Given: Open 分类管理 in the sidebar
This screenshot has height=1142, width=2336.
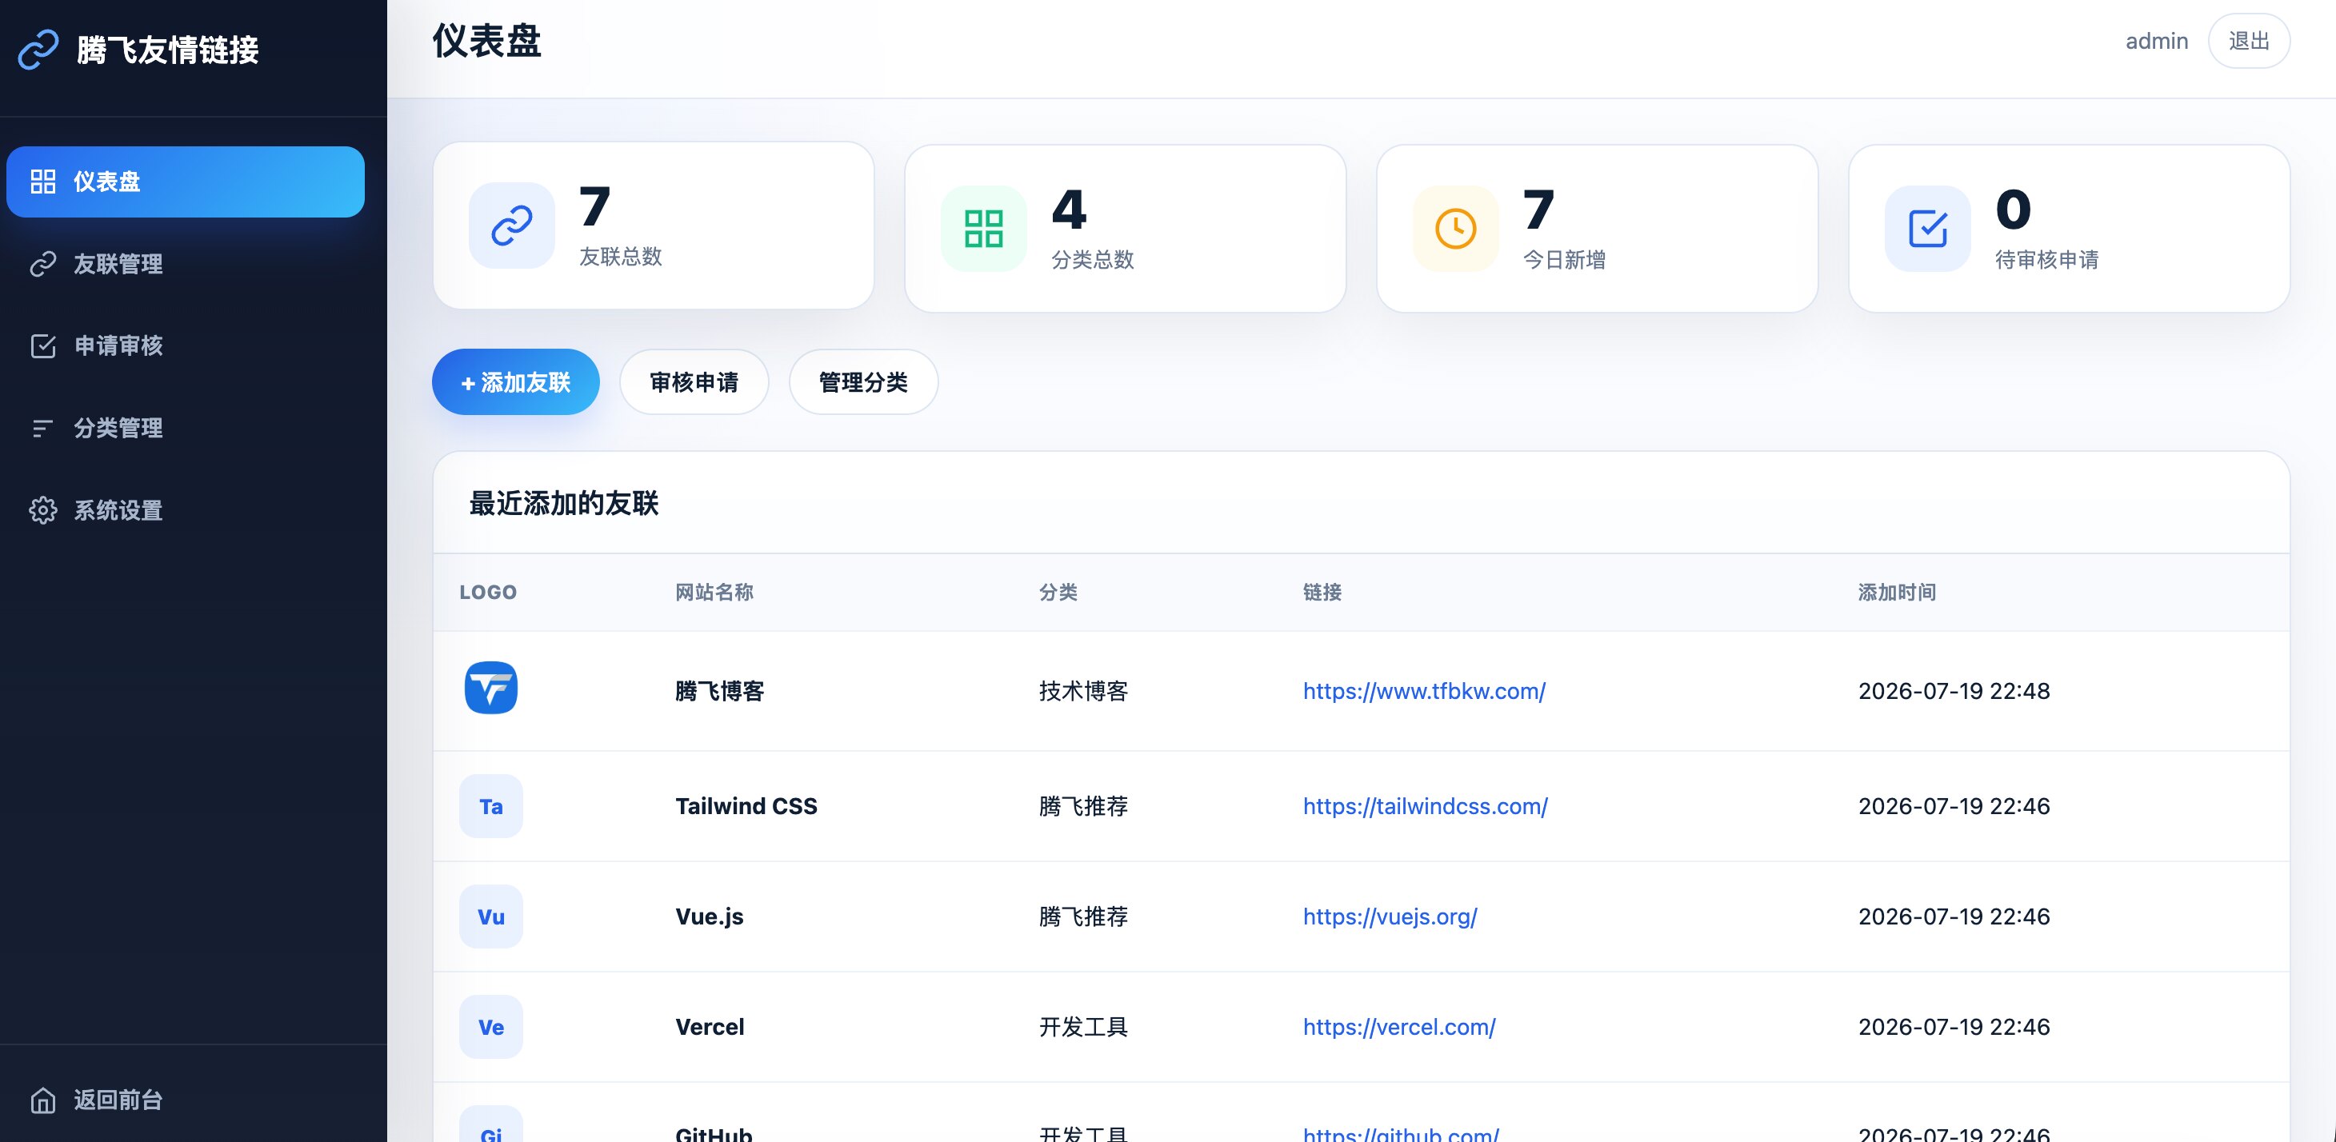Looking at the screenshot, I should pos(185,428).
